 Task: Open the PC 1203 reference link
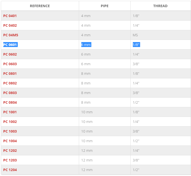(10, 160)
